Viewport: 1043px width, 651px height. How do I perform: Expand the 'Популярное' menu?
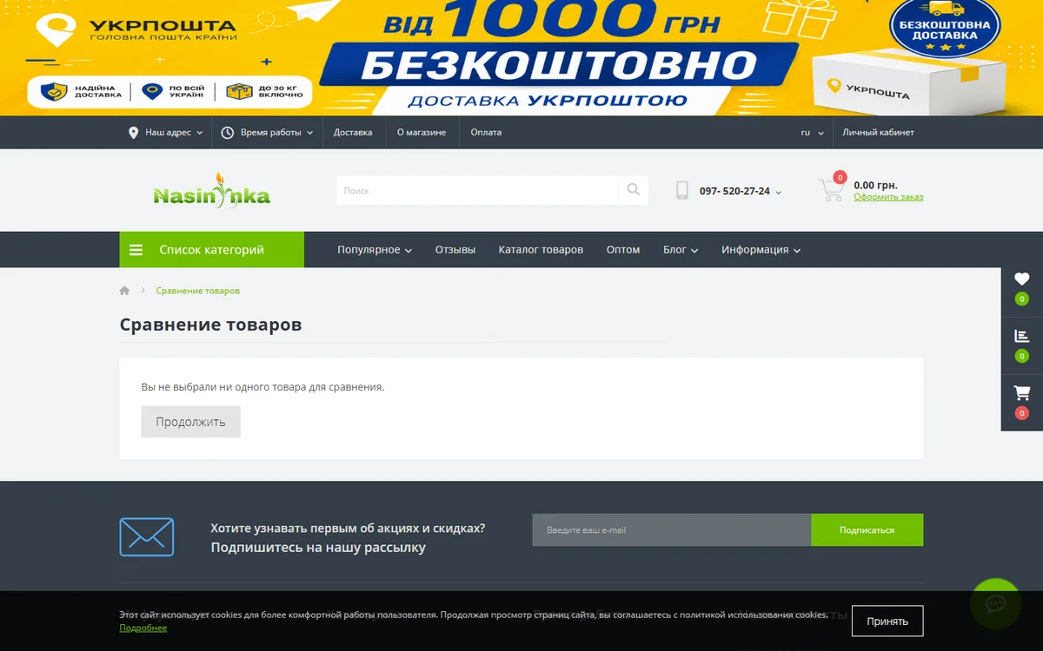375,250
